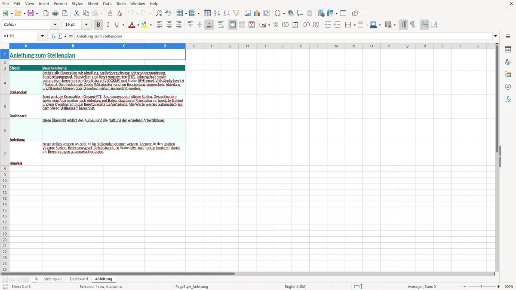Screen dimensions: 516x290
Task: Sort descending Z to A
Action: pos(227,13)
